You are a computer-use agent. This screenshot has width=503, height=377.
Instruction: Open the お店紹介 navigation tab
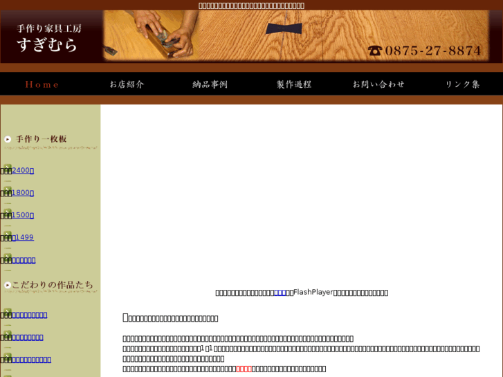point(127,84)
